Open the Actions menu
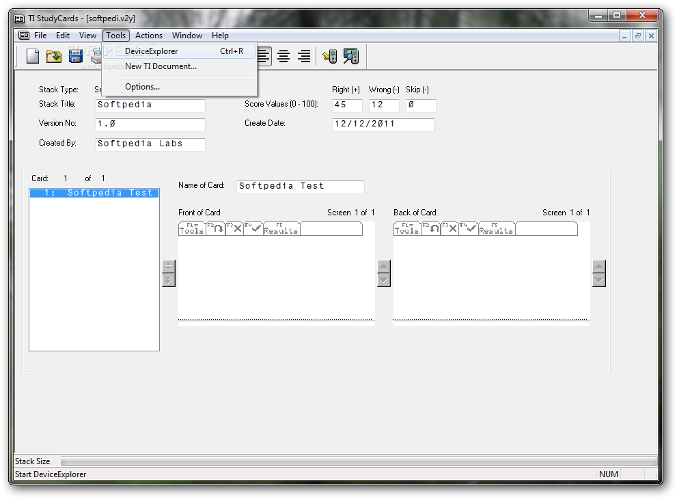This screenshot has height=499, width=677. coord(149,36)
